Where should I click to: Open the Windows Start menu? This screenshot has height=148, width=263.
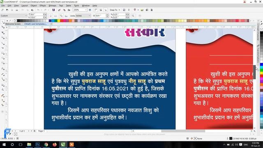pos(4,144)
